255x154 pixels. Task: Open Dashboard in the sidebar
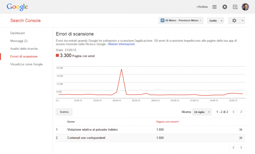coord(17,33)
